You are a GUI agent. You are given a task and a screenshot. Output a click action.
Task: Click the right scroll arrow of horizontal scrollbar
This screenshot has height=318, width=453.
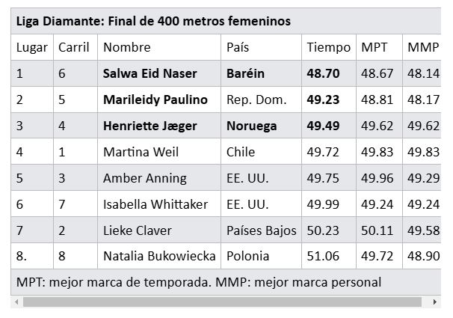(436, 302)
